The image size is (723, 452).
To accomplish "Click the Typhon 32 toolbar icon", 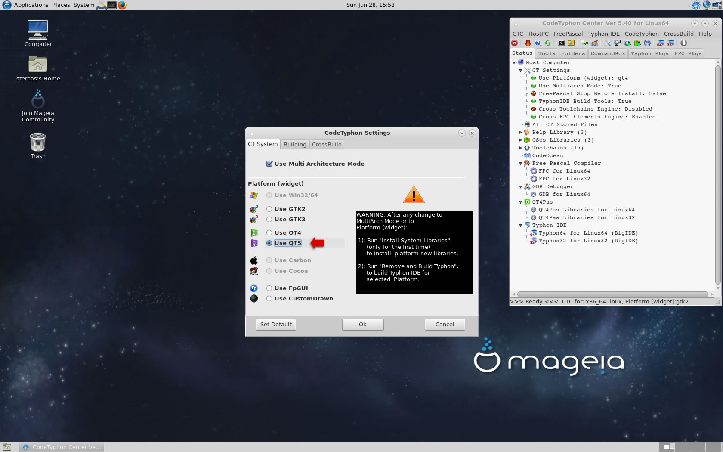I will pyautogui.click(x=670, y=43).
